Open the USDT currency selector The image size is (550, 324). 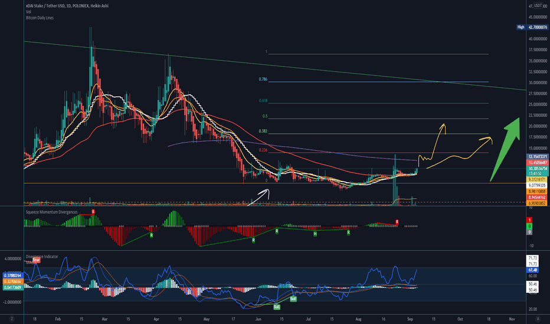[x=538, y=6]
